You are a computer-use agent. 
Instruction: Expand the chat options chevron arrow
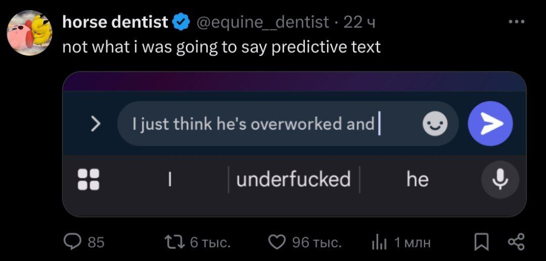click(95, 124)
